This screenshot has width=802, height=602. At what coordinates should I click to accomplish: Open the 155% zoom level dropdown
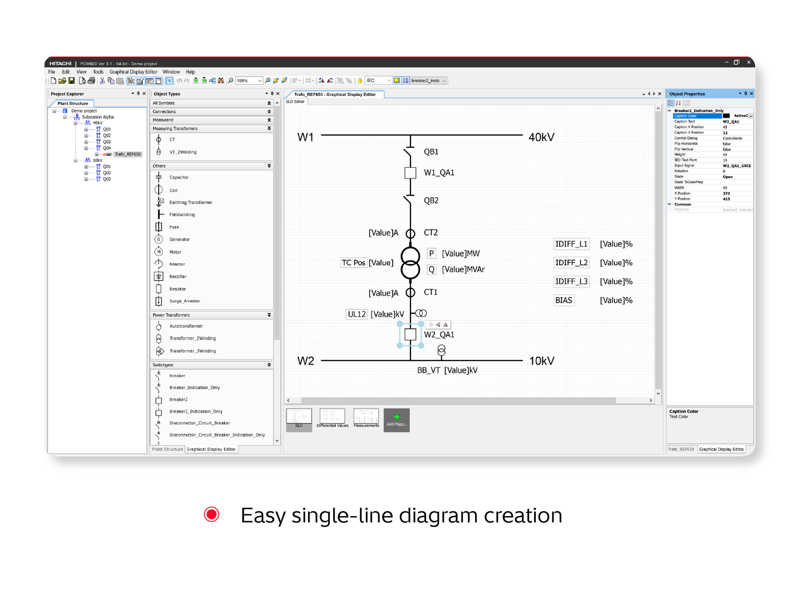[x=259, y=81]
